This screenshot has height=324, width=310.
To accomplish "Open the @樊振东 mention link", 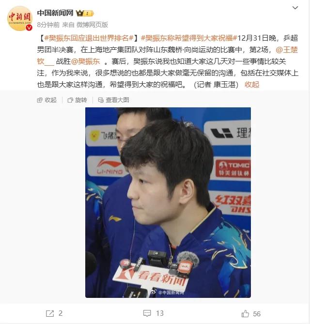I will tap(85, 61).
